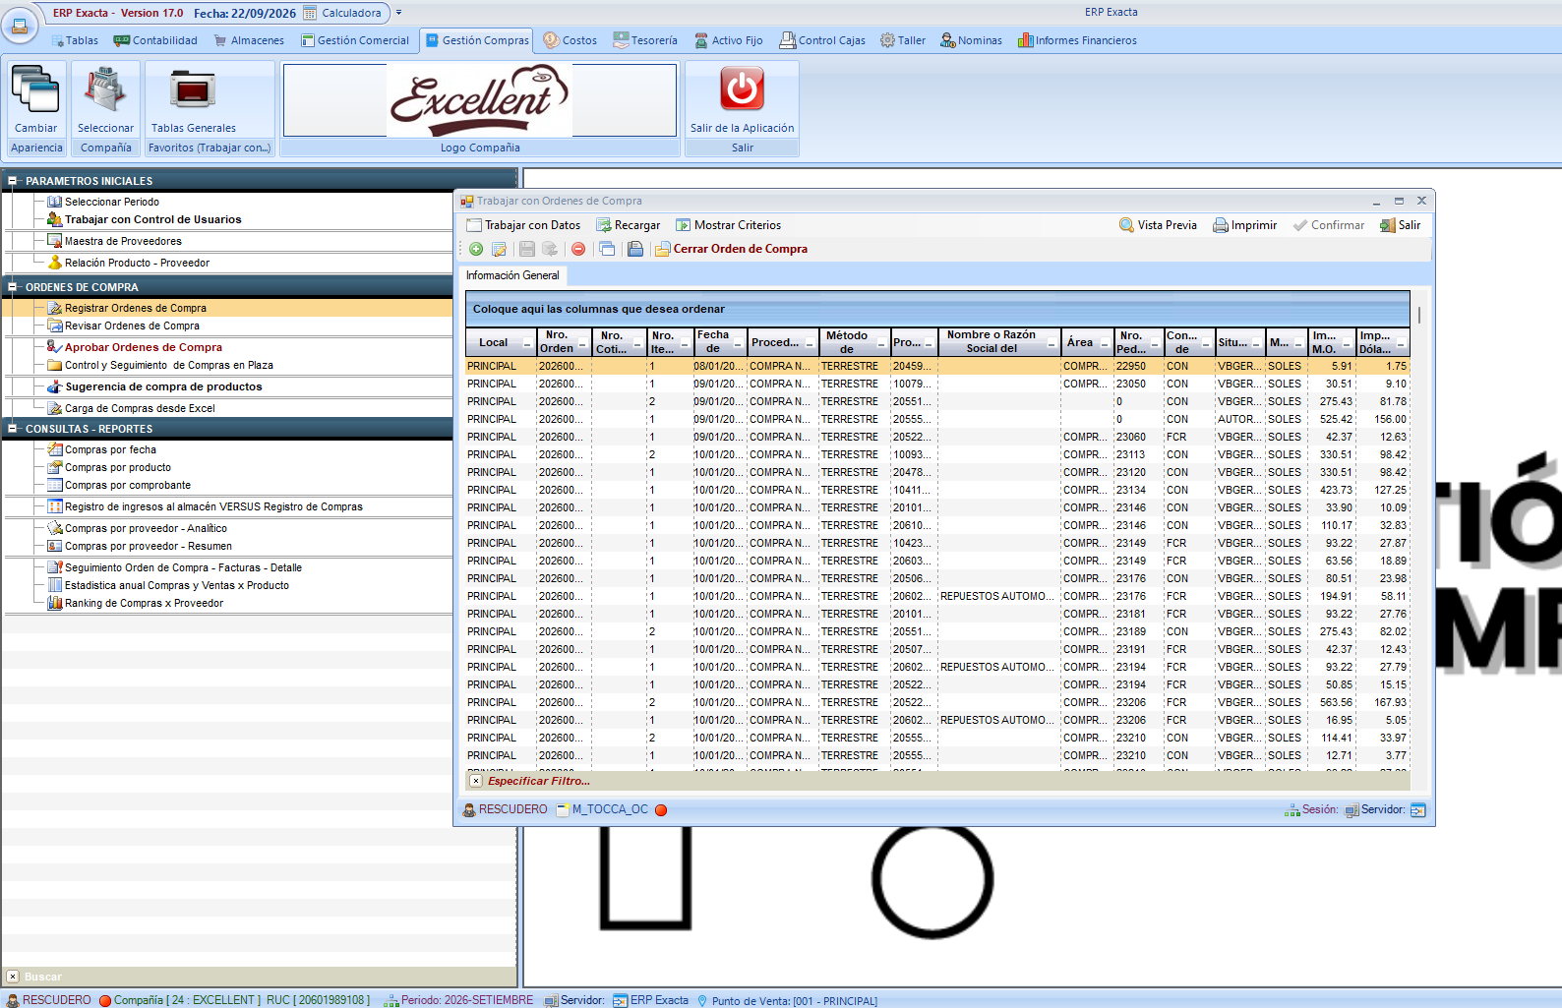Open the Área column filter dropdown
This screenshot has height=1008, width=1562.
pos(1105,344)
